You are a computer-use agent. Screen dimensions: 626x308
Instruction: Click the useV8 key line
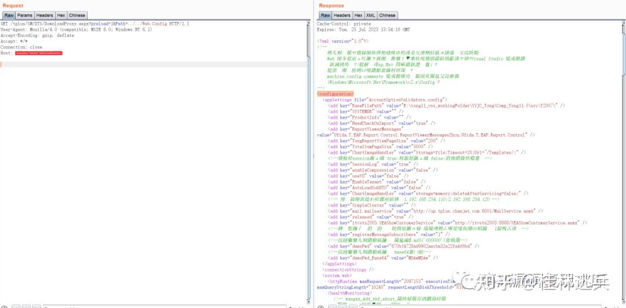click(368, 176)
